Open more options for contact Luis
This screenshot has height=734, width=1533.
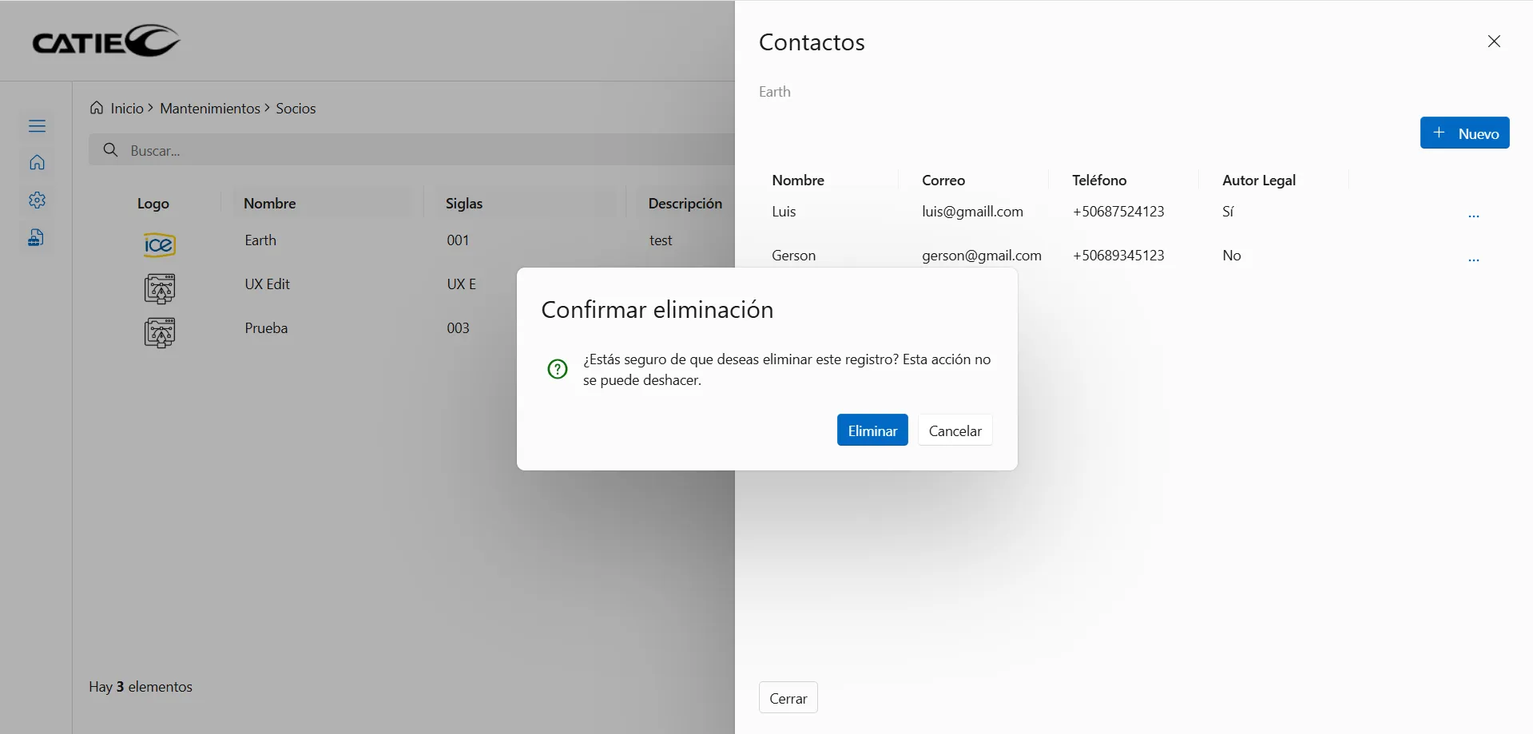[x=1473, y=216]
